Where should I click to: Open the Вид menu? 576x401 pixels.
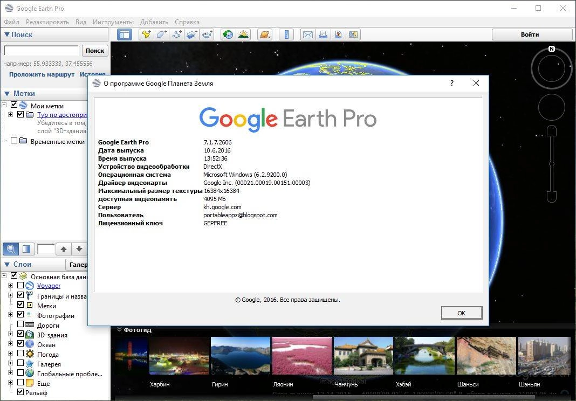[x=81, y=22]
